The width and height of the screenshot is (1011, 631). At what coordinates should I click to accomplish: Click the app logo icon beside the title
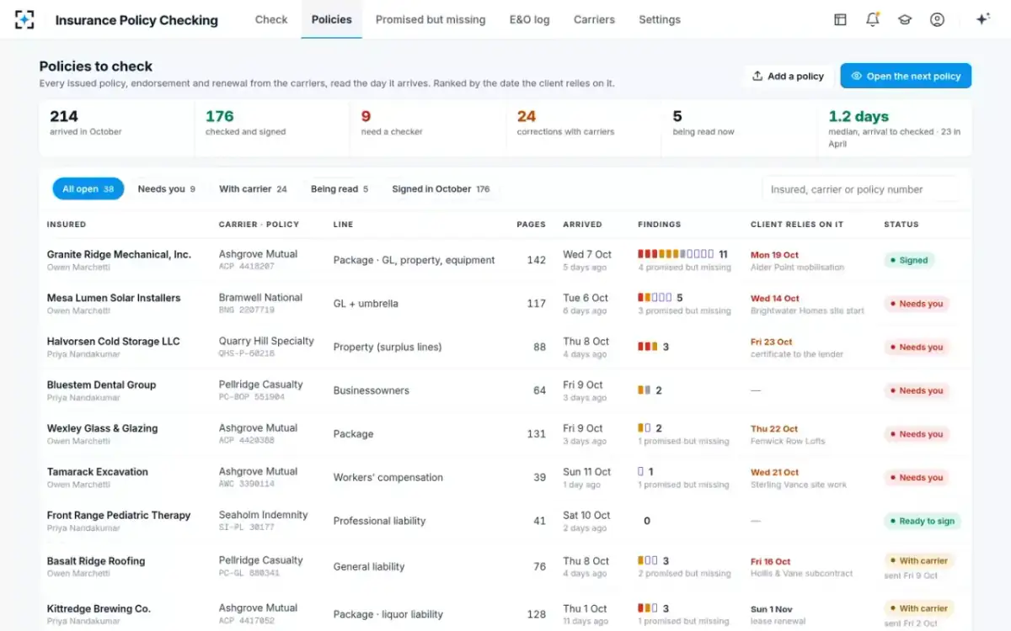pyautogui.click(x=25, y=19)
